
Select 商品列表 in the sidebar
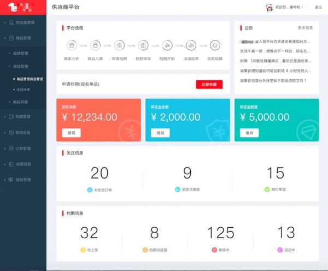click(21, 102)
